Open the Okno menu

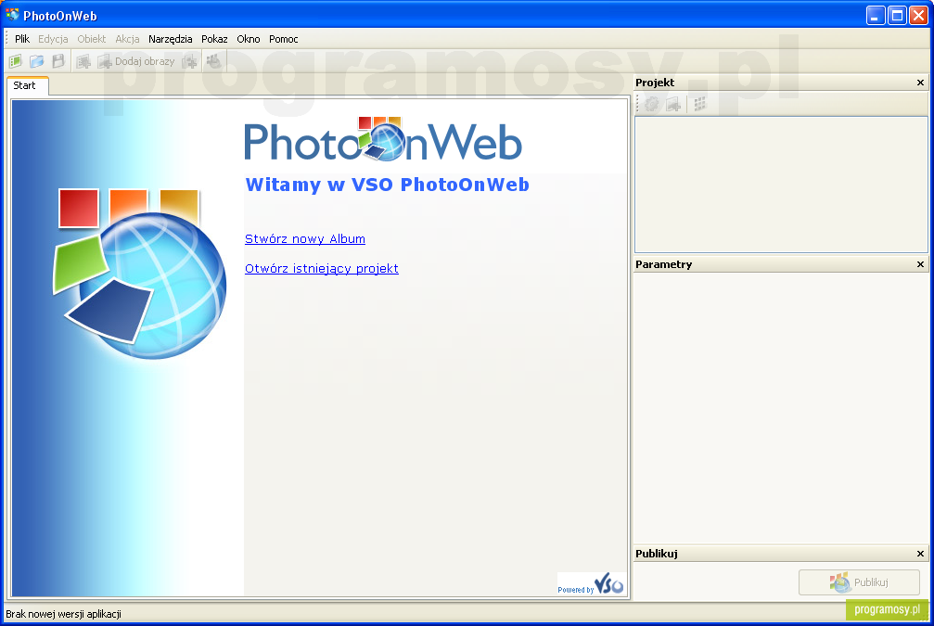[249, 39]
